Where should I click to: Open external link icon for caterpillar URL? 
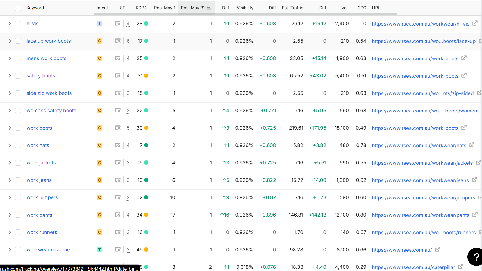(461, 267)
